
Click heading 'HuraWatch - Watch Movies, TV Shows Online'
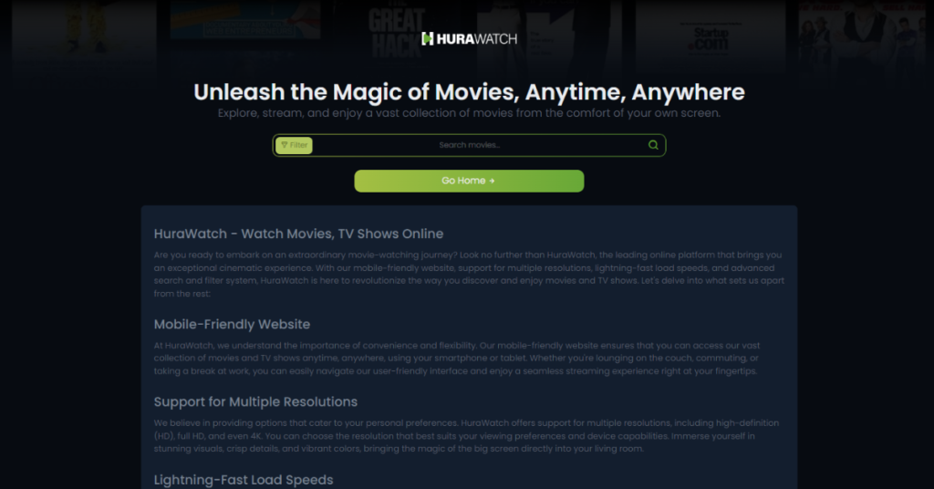tap(298, 234)
